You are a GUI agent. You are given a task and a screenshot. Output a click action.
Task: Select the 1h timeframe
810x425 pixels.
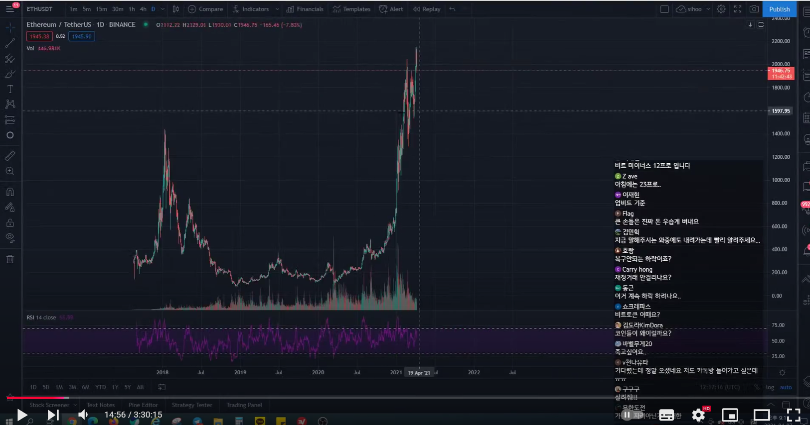pos(132,9)
